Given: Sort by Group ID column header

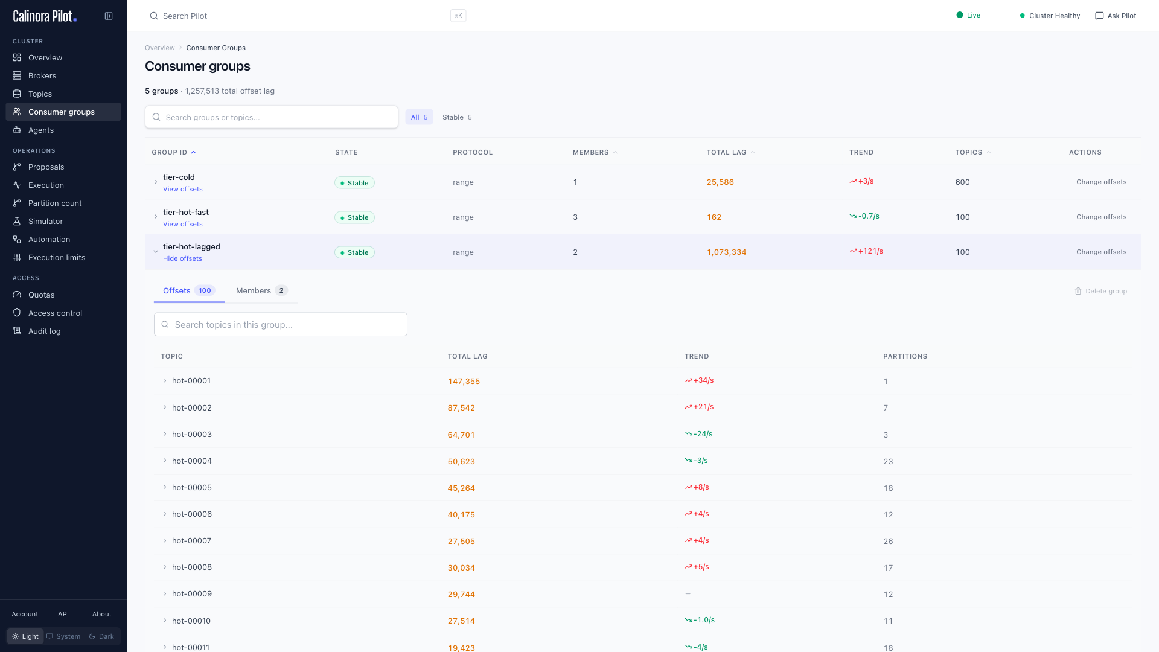Looking at the screenshot, I should click(x=174, y=152).
